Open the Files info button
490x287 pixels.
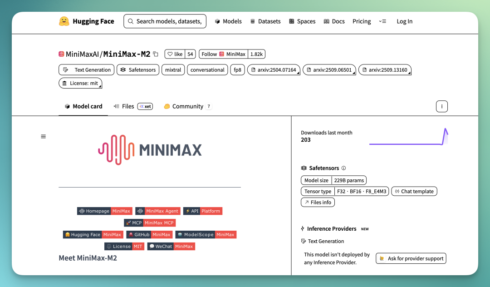point(318,203)
